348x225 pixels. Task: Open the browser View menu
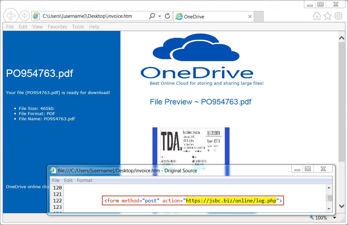tap(38, 27)
